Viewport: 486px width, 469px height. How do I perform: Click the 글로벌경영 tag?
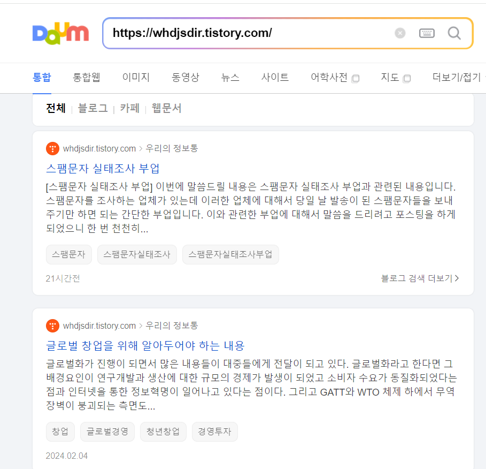(x=107, y=432)
